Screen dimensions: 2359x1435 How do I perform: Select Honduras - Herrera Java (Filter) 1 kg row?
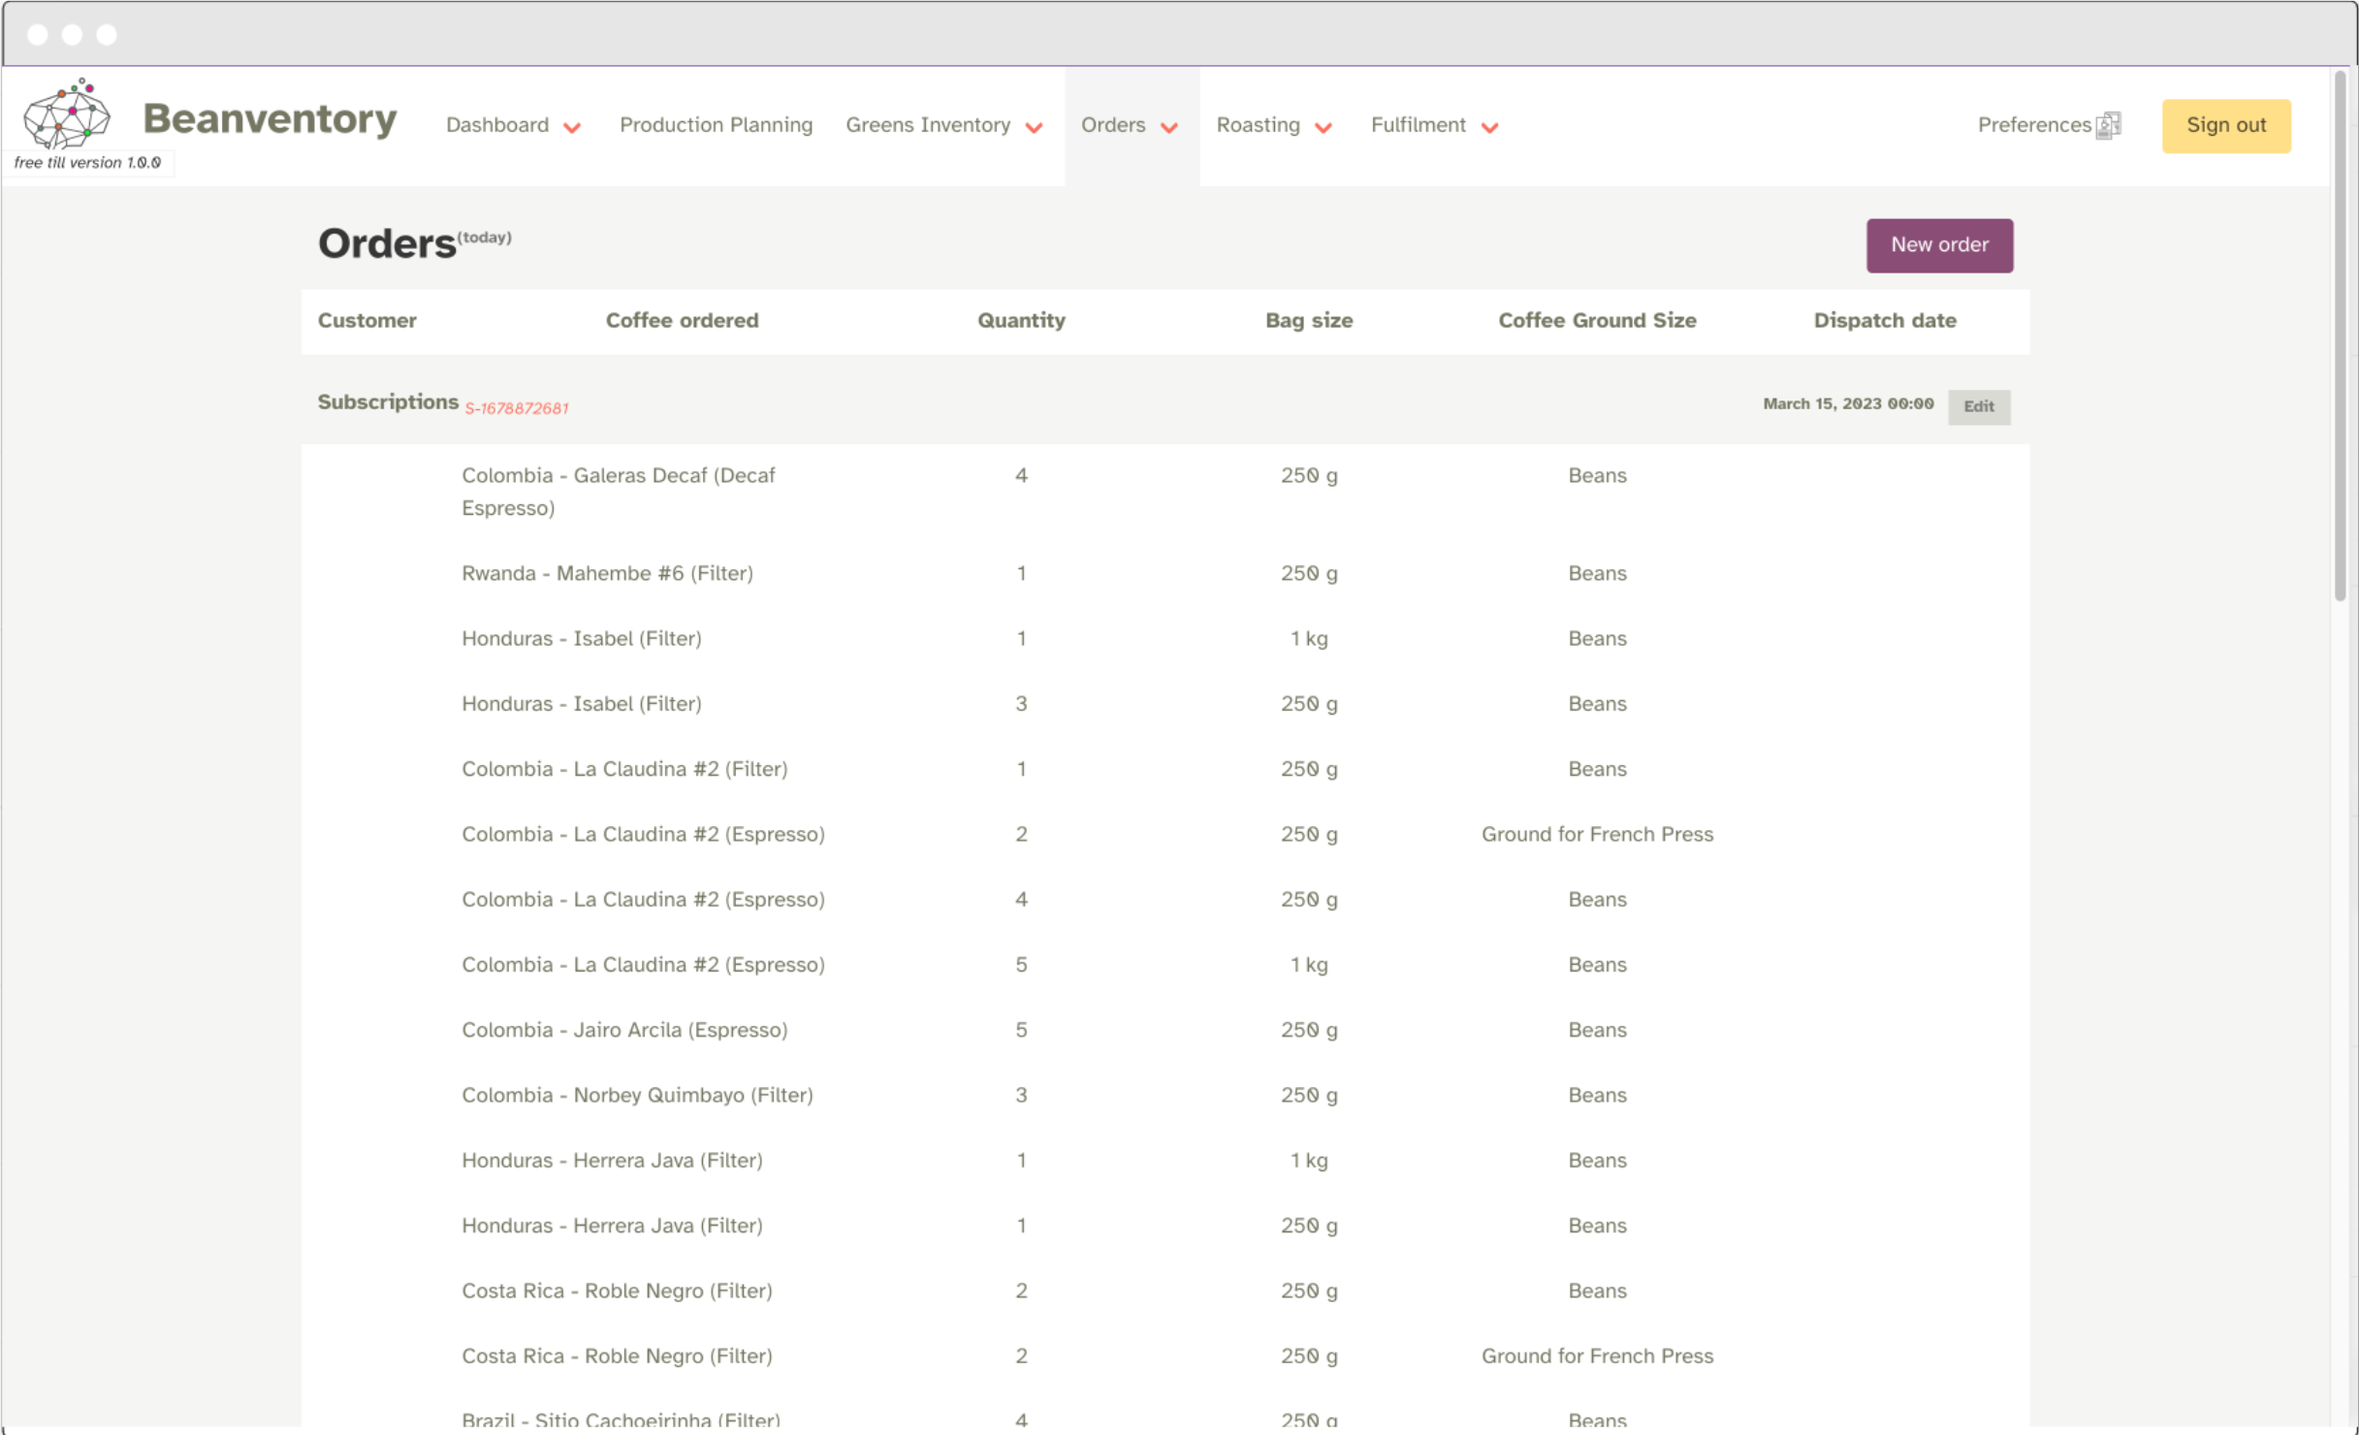click(1164, 1161)
